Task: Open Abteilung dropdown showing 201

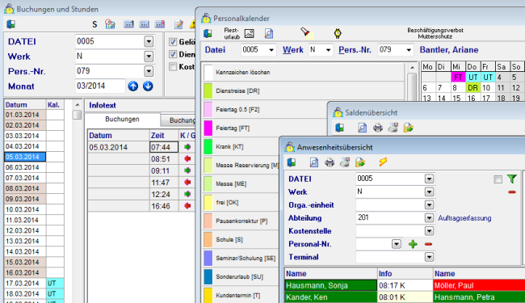Action: [x=429, y=218]
